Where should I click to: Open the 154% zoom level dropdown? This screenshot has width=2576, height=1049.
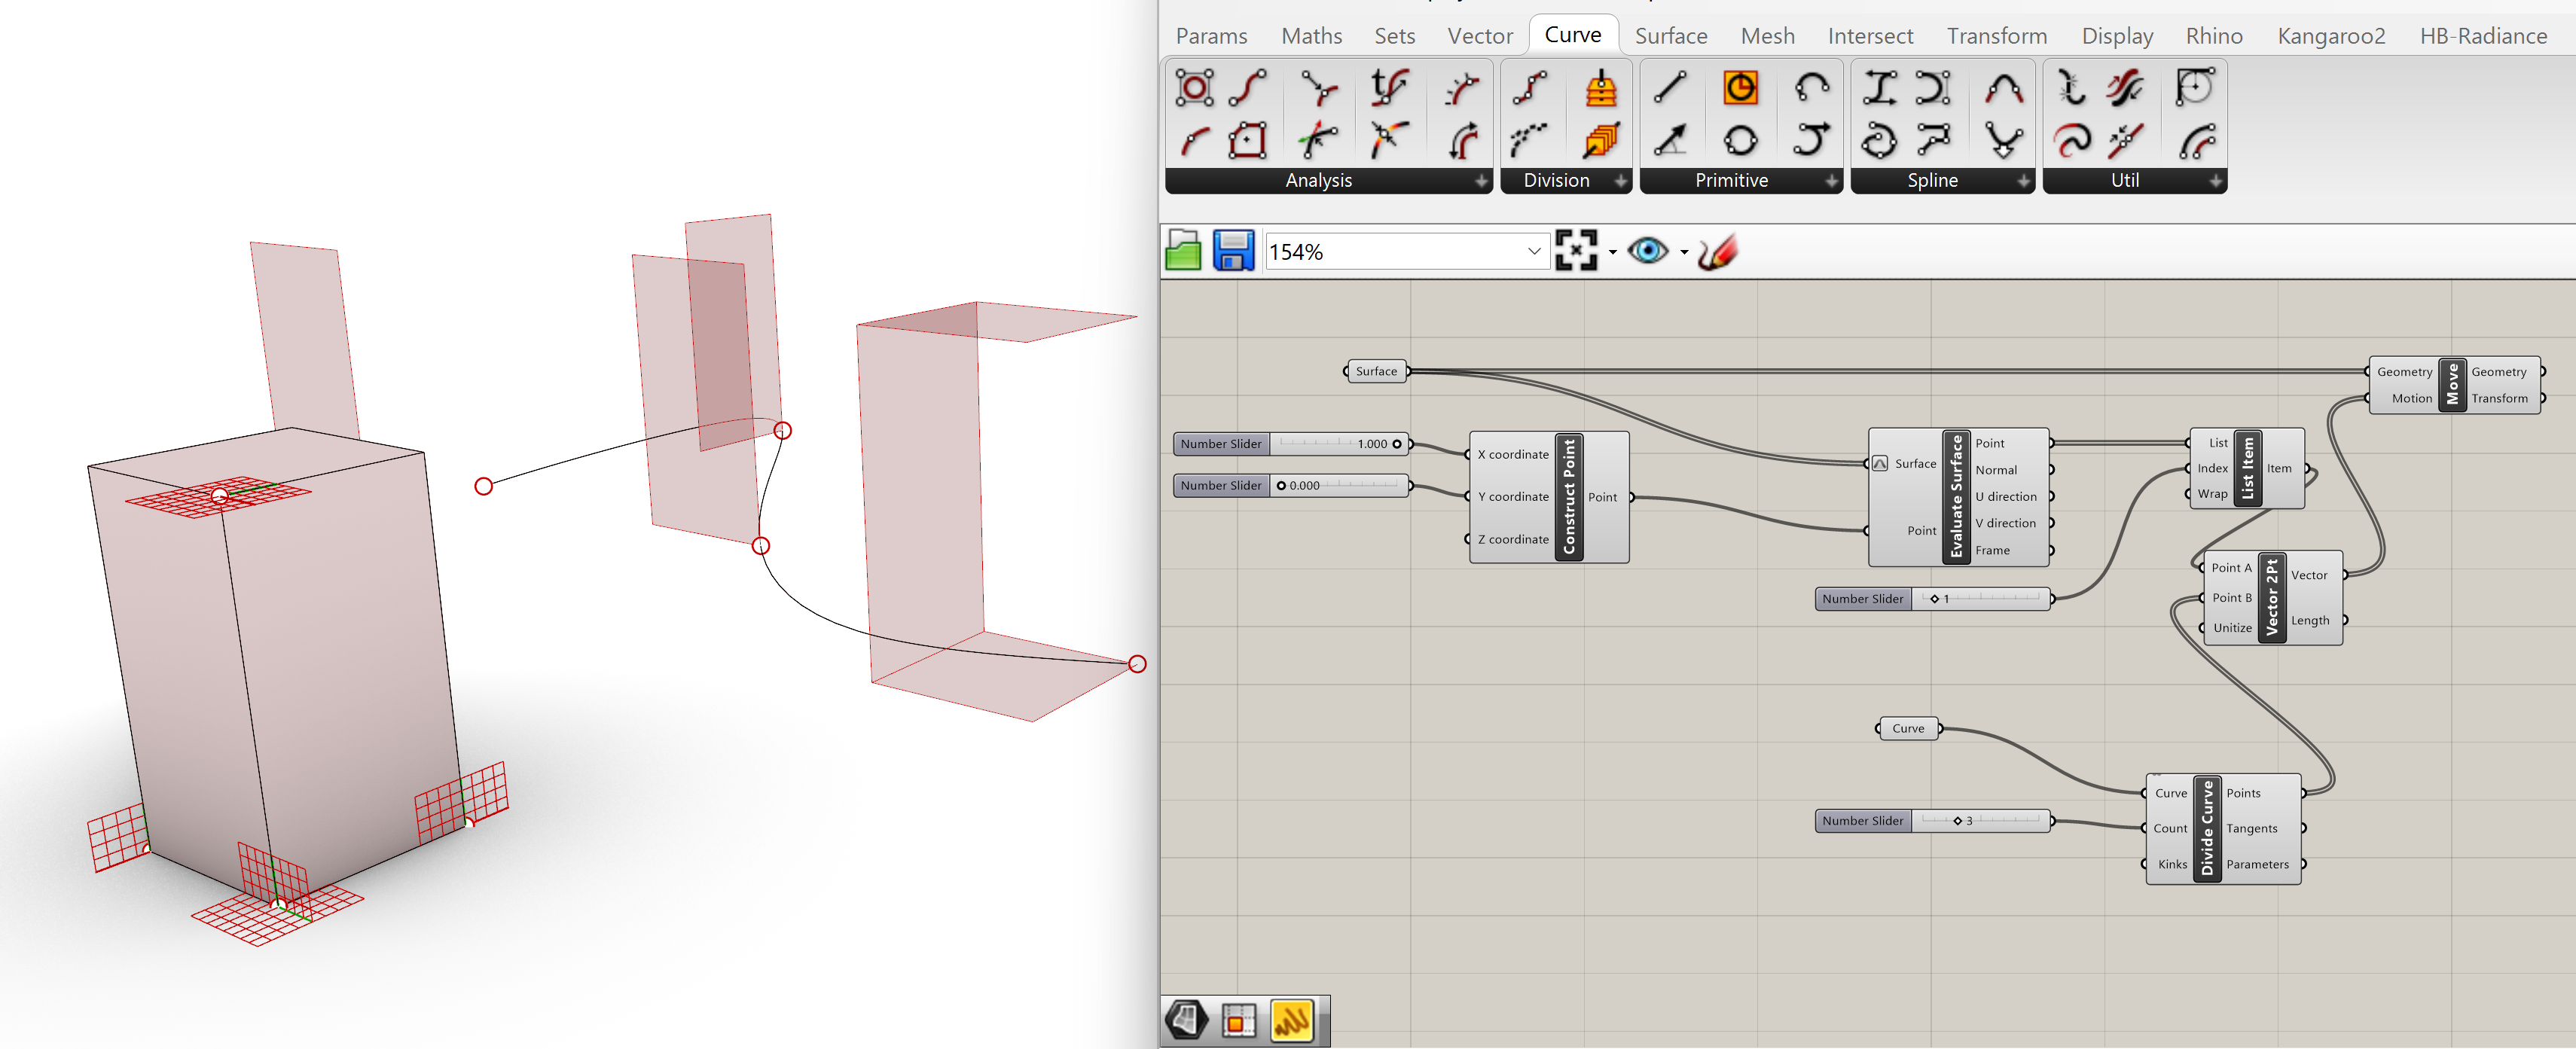[1533, 251]
